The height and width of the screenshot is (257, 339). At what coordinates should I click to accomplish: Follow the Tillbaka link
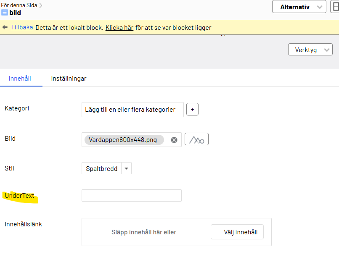click(22, 27)
